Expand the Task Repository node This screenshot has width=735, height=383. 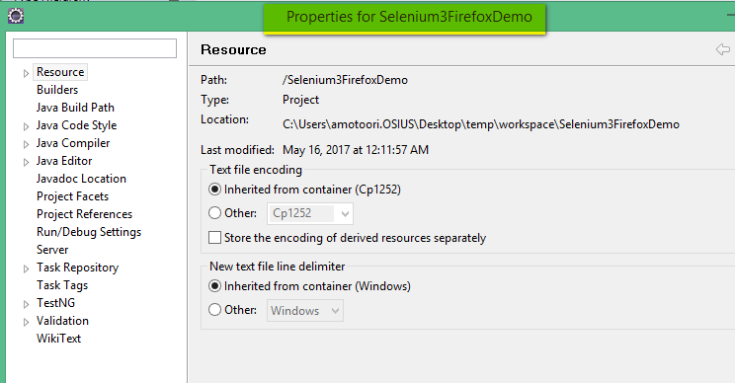[x=27, y=268]
